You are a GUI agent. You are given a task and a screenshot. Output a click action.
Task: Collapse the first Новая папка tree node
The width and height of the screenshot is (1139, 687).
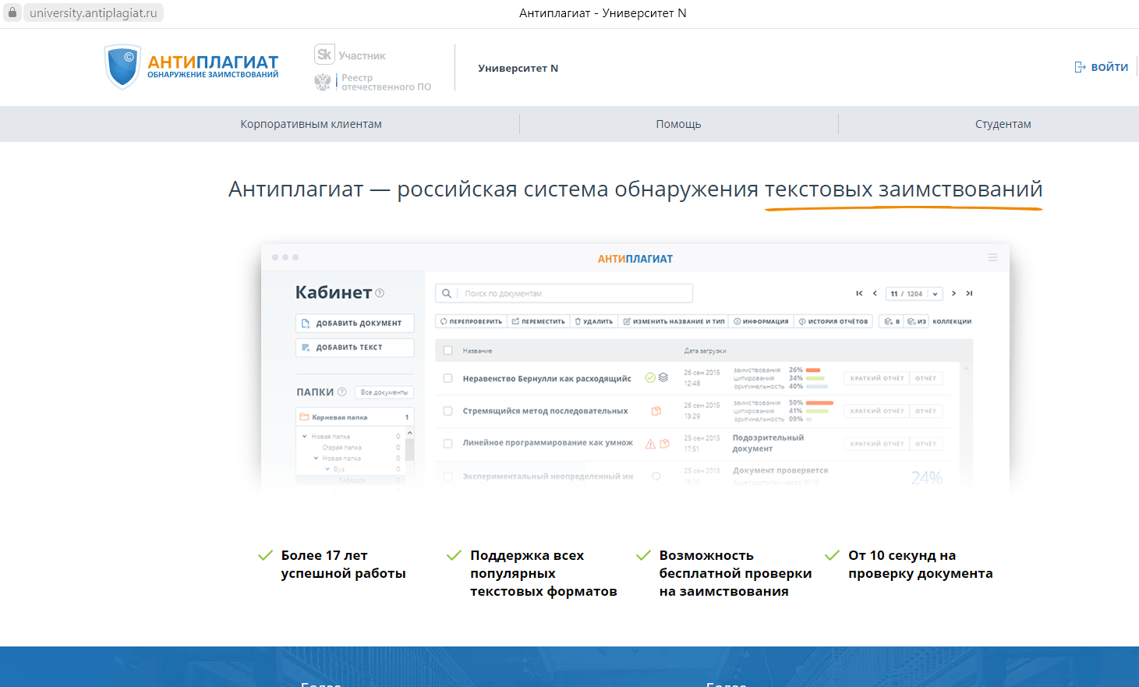(x=305, y=436)
